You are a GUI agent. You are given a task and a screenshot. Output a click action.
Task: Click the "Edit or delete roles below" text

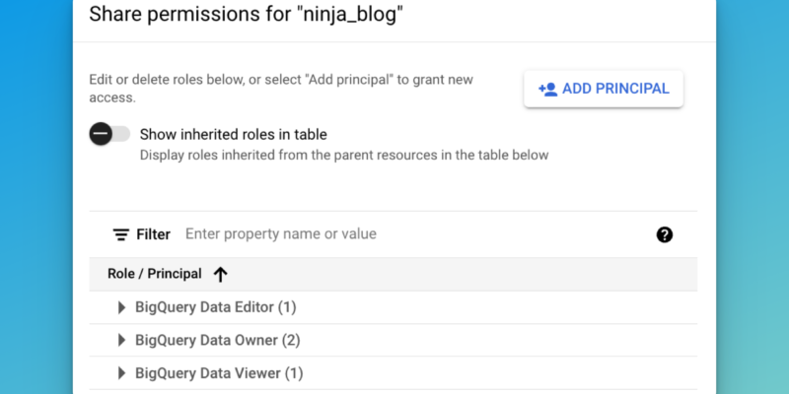(281, 89)
